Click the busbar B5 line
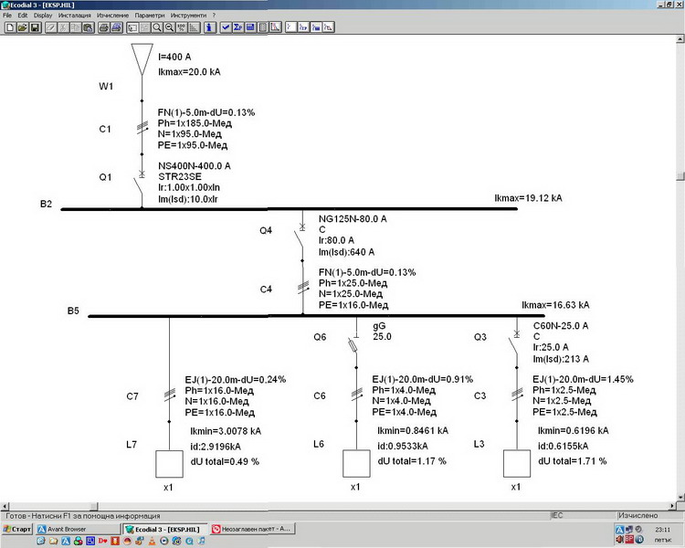This screenshot has height=548, width=685. point(274,316)
